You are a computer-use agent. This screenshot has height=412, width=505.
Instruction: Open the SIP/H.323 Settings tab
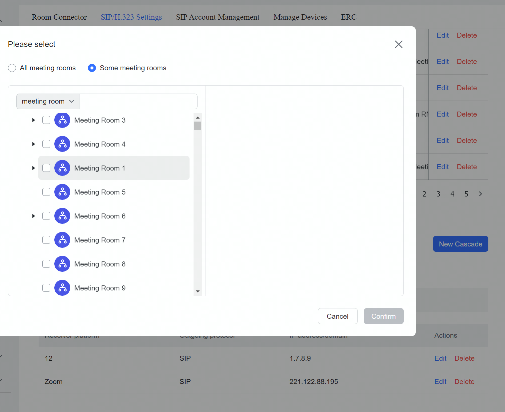[x=131, y=17]
